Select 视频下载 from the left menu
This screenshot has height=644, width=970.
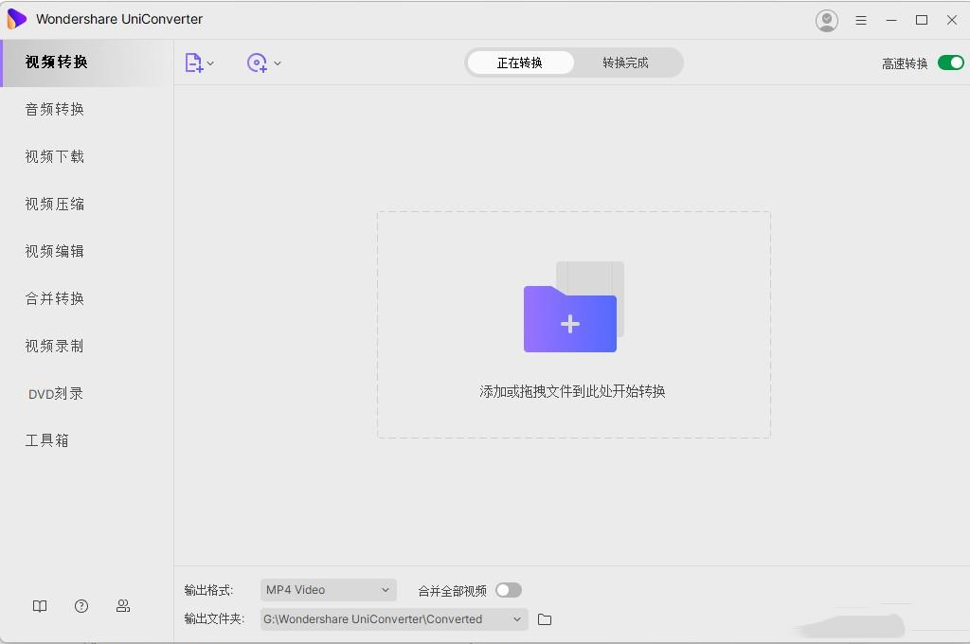click(53, 156)
